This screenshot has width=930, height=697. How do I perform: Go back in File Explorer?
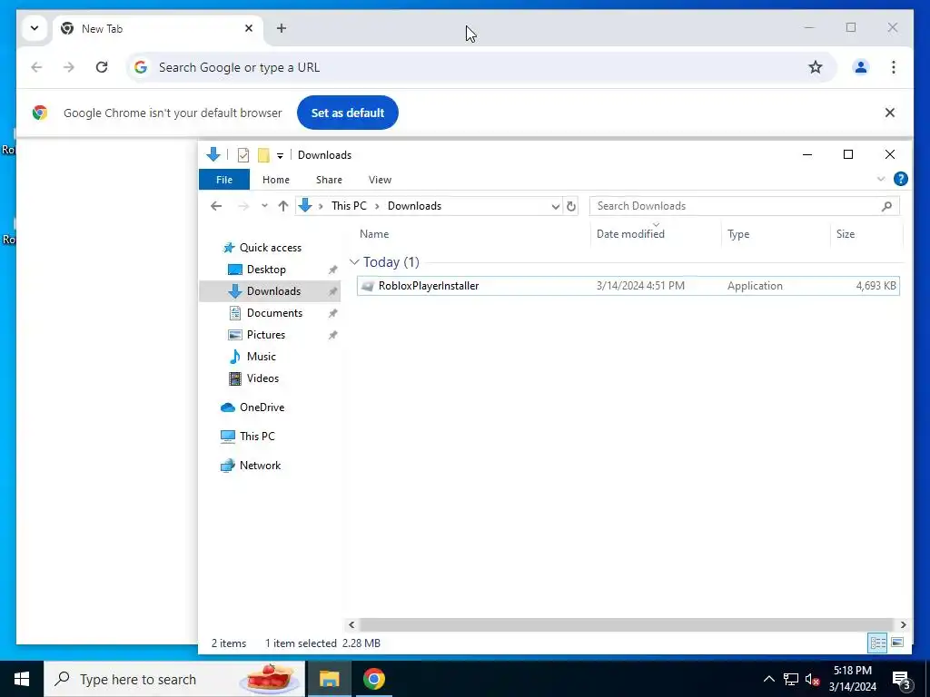pos(216,206)
